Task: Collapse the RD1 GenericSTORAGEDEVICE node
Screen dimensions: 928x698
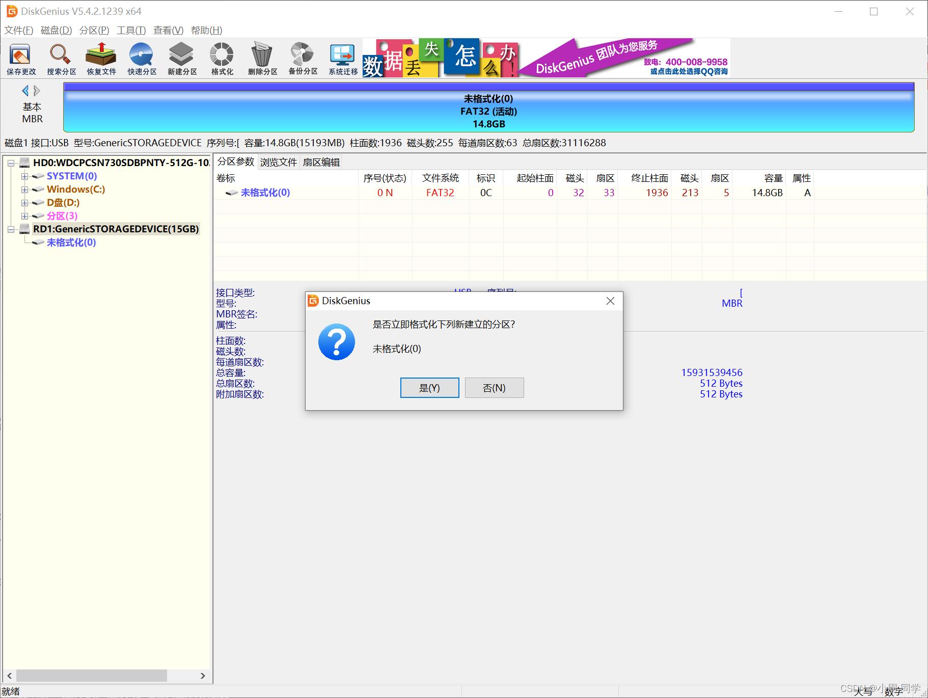Action: (11, 229)
